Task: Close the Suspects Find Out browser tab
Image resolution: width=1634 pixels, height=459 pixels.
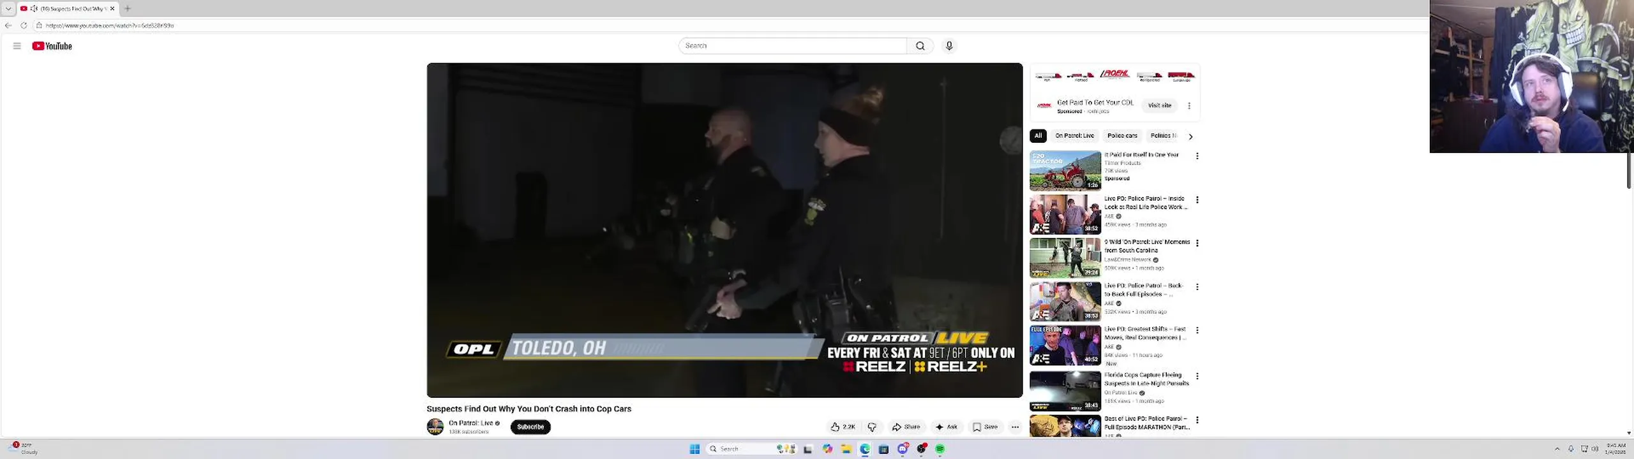Action: [x=112, y=8]
